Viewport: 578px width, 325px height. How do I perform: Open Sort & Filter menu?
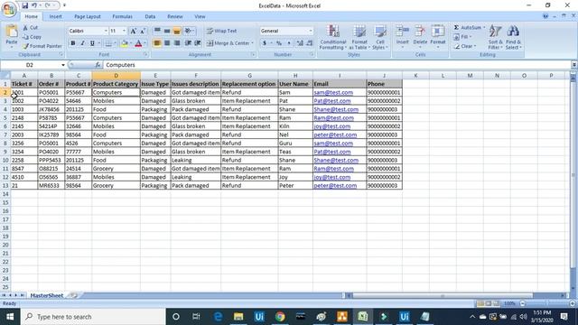coord(495,37)
